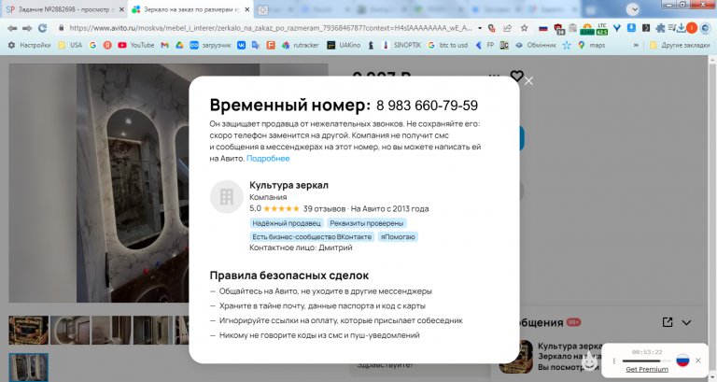
Task: Select the round mirror gallery thumbnail
Action: point(70,330)
